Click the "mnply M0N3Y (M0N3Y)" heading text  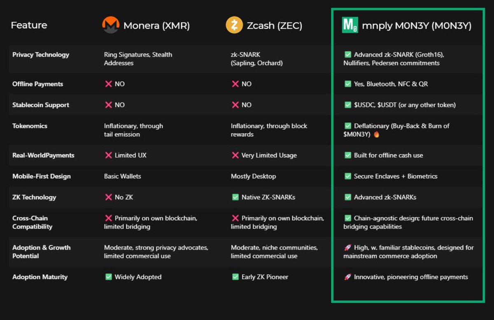tap(417, 26)
